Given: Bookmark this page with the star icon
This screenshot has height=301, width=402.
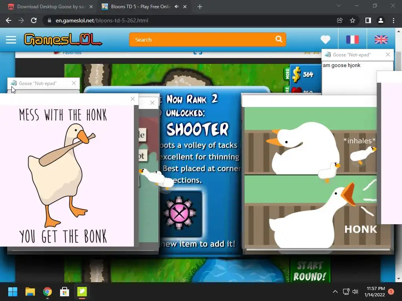Looking at the screenshot, I should (353, 20).
